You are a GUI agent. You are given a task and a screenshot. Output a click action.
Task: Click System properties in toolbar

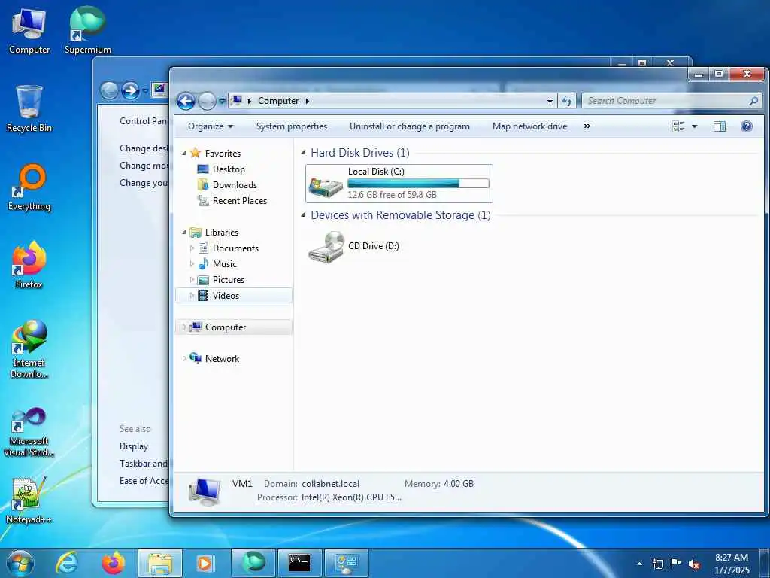tap(292, 126)
